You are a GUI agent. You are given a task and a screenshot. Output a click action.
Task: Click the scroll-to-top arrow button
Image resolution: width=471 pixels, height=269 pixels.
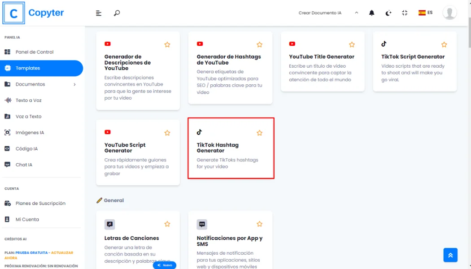[x=450, y=255]
